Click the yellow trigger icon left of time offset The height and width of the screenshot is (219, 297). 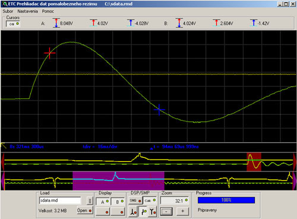click(x=4, y=146)
